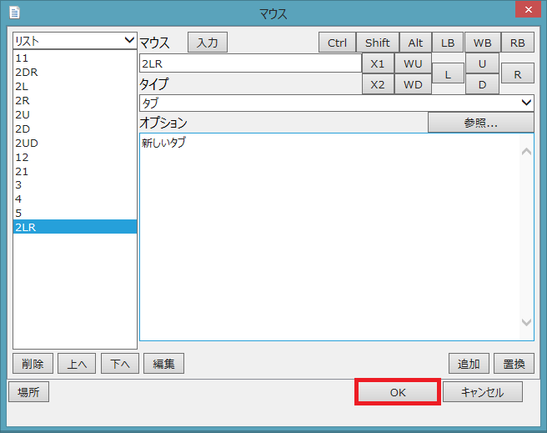Click into the マウス gesture field containing 2LR
The height and width of the screenshot is (433, 547).
(x=249, y=63)
